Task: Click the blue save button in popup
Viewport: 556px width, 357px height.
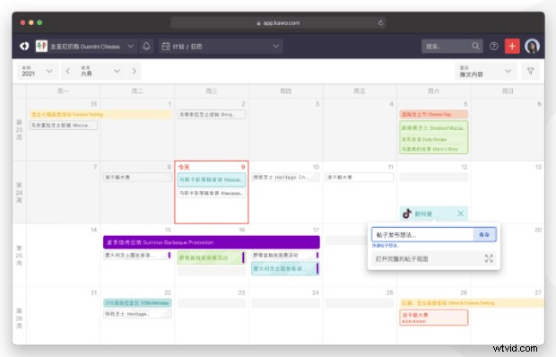Action: (484, 235)
